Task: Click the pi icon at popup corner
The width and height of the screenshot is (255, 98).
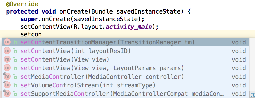Action: coord(252,94)
